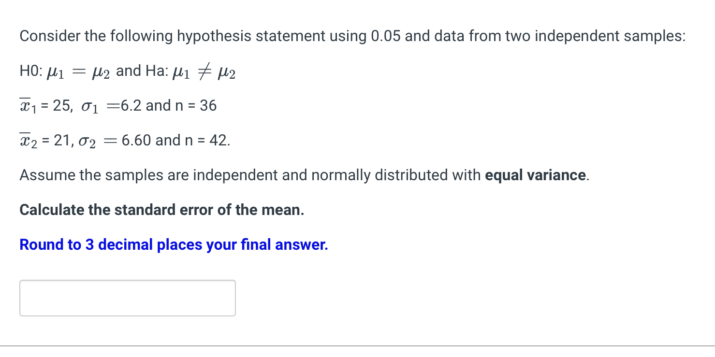Place cursor inside the empty answer field
The width and height of the screenshot is (715, 357).
(127, 298)
